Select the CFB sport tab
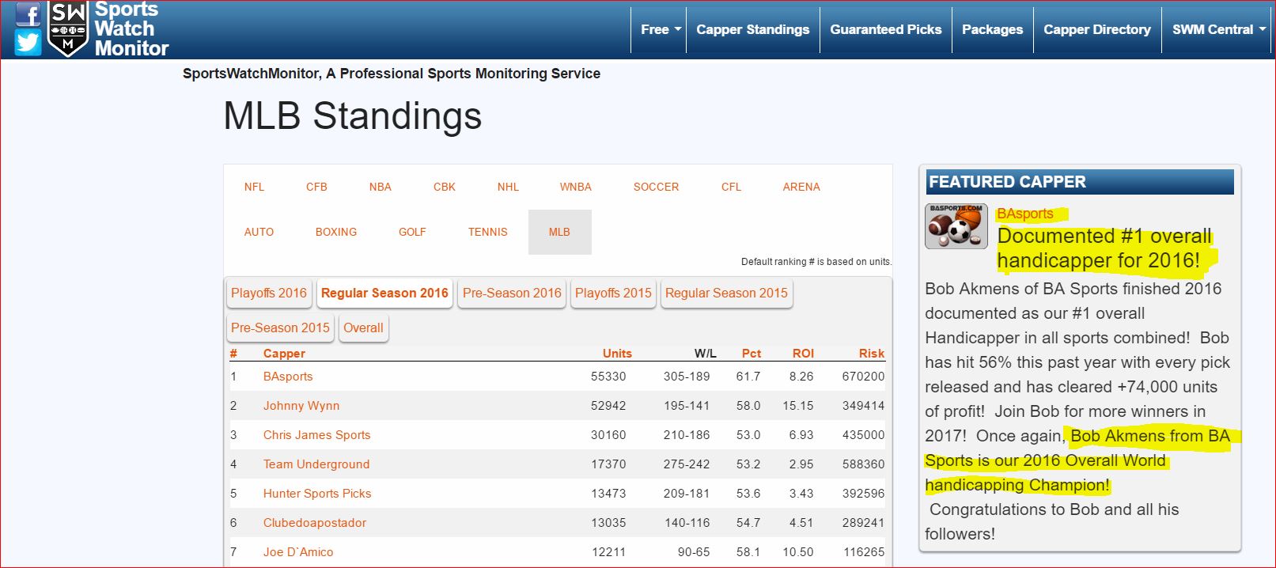 316,187
